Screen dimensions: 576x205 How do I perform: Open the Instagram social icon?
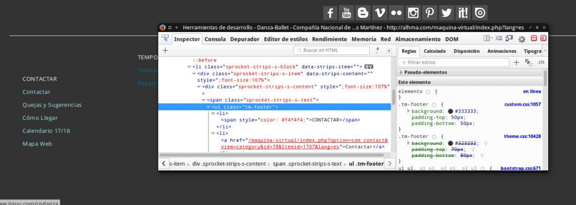click(413, 13)
